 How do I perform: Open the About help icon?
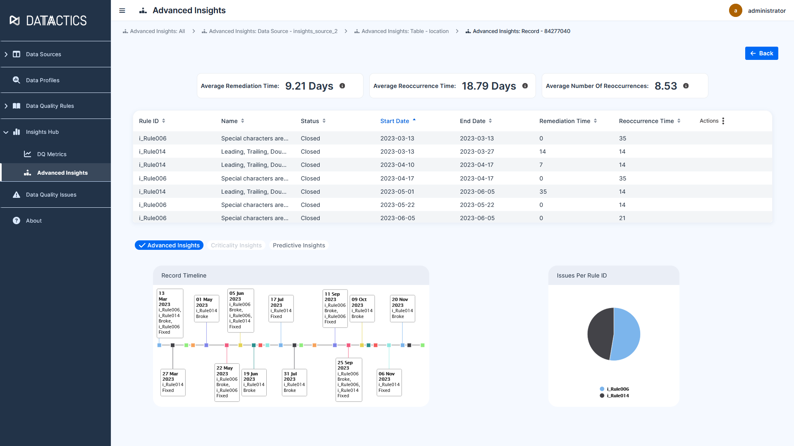[16, 220]
